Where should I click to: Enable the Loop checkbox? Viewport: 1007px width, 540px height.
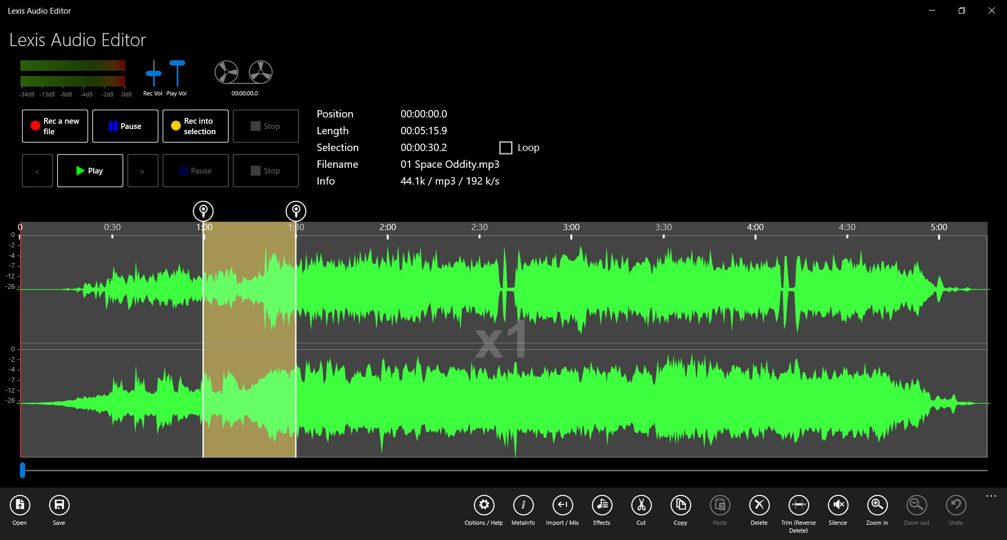(x=506, y=147)
